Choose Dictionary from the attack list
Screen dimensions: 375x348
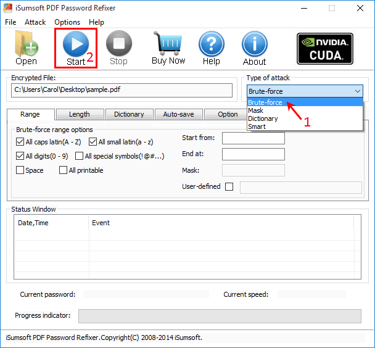pos(305,118)
